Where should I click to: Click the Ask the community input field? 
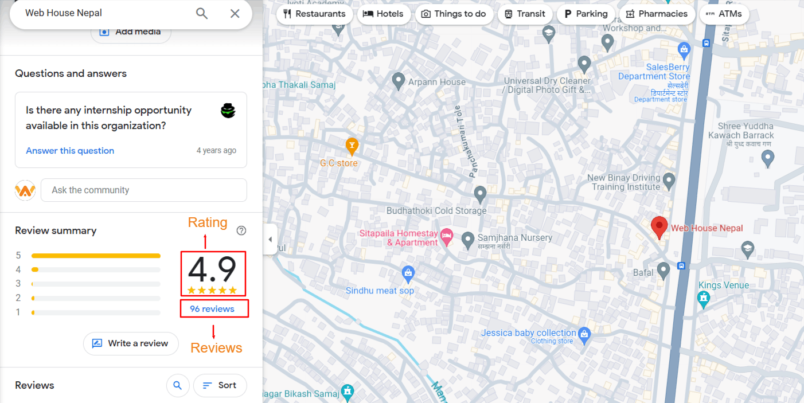(x=143, y=190)
